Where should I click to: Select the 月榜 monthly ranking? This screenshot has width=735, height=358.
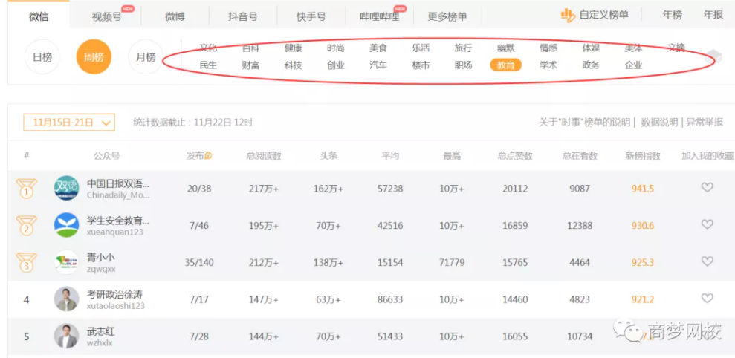146,57
